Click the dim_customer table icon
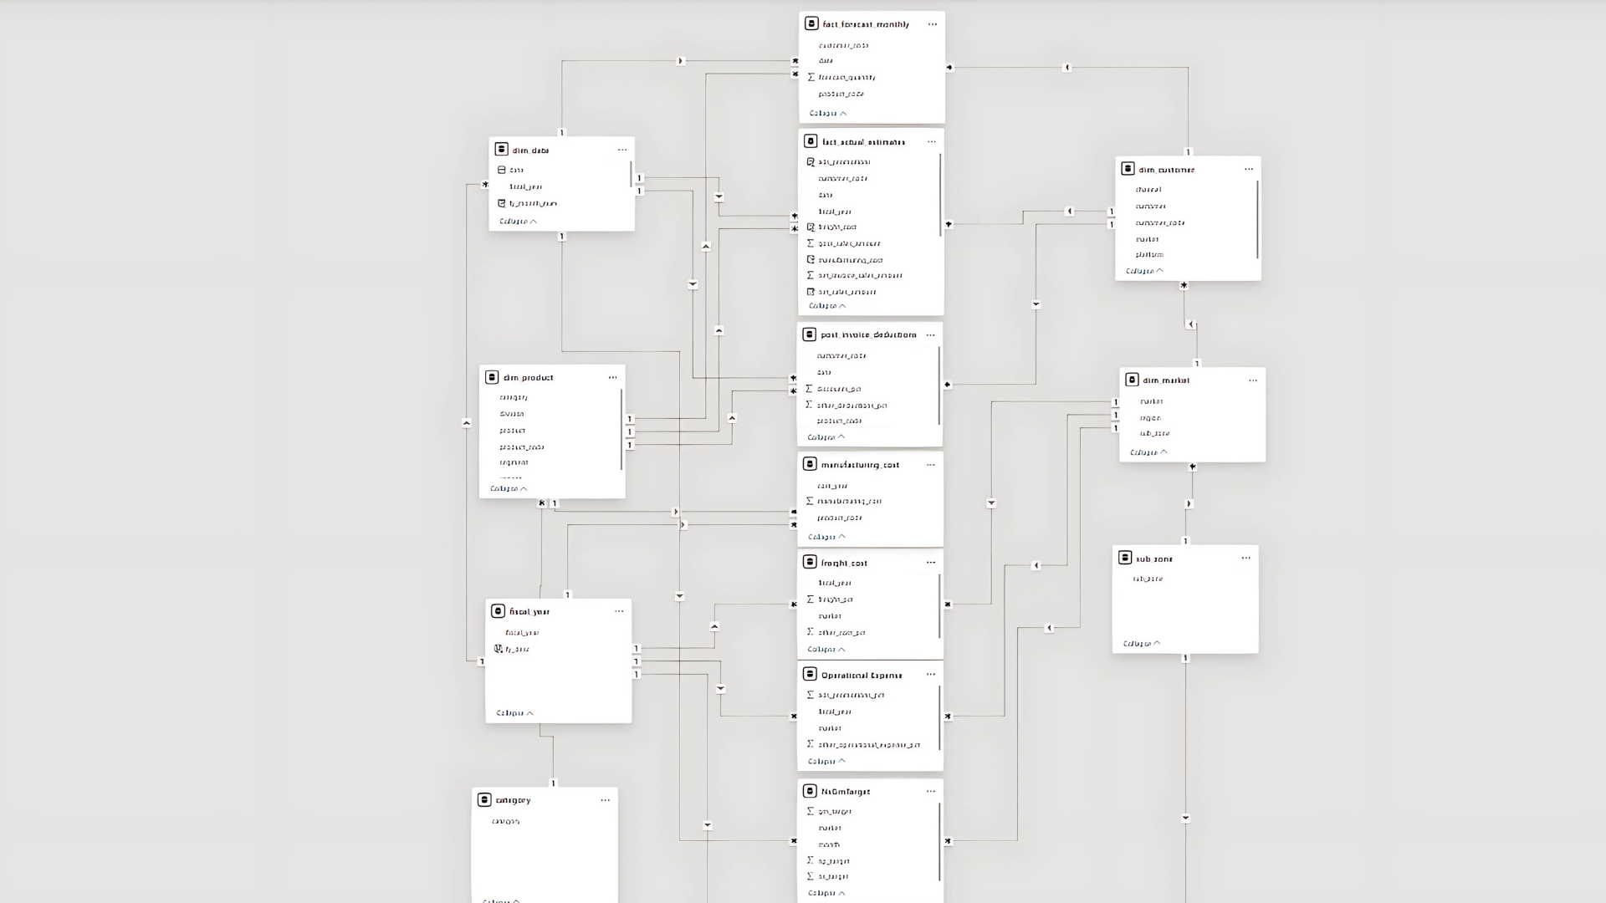The width and height of the screenshot is (1606, 903). tap(1128, 169)
